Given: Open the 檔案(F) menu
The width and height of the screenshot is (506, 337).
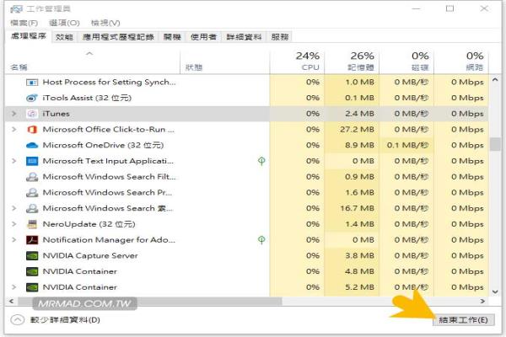Looking at the screenshot, I should (24, 23).
